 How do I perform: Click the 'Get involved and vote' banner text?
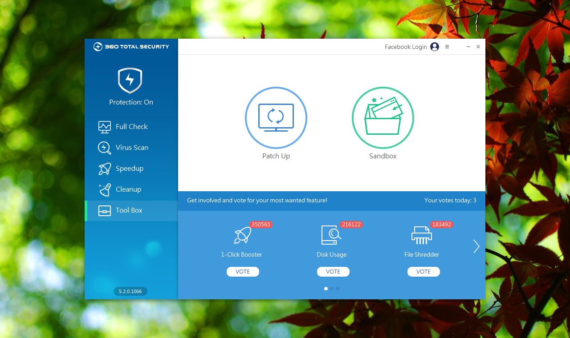pos(257,201)
